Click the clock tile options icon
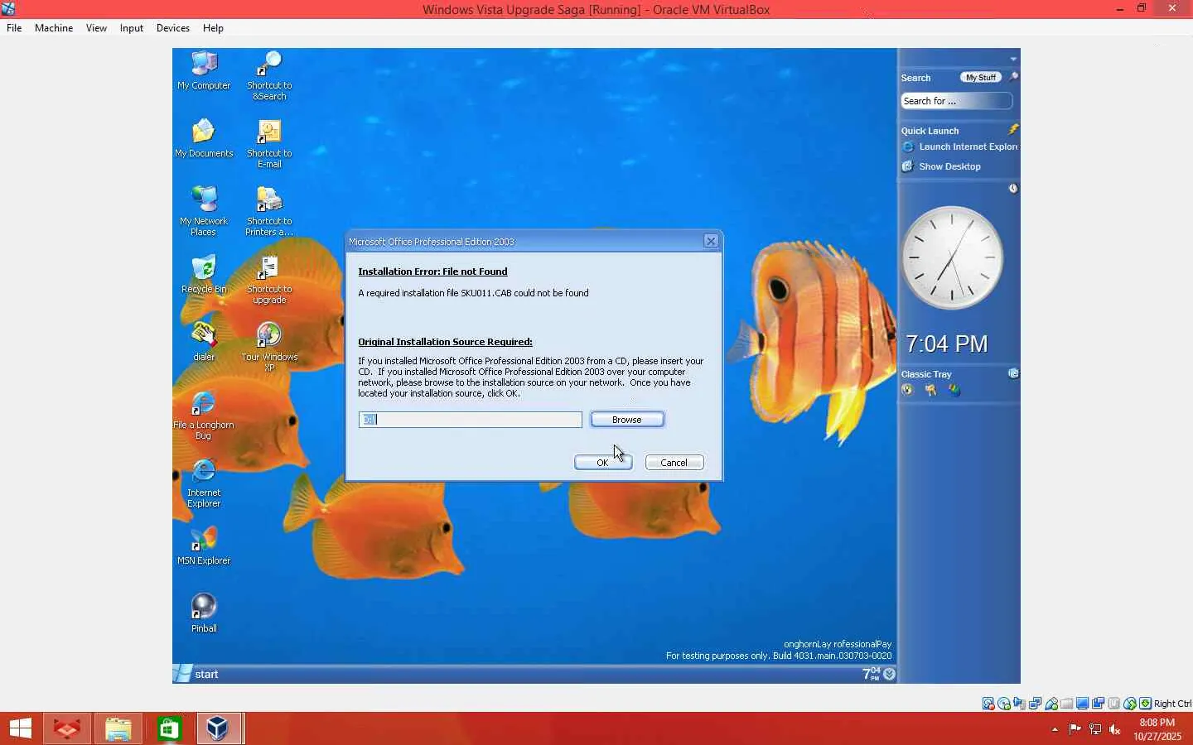1193x745 pixels. pos(1012,189)
